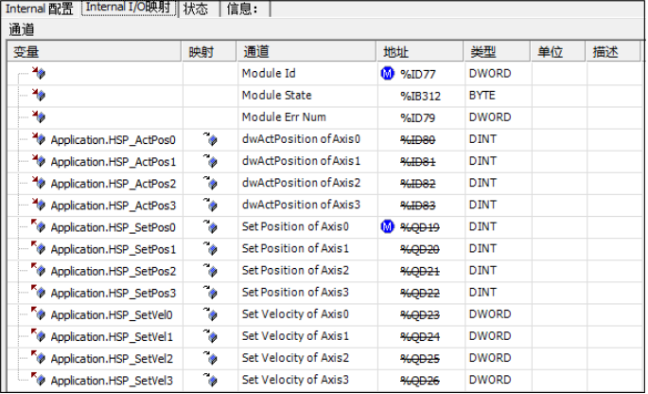Click variable icon beside Application.HSP_ActPos2
This screenshot has height=394, width=648.
39,183
